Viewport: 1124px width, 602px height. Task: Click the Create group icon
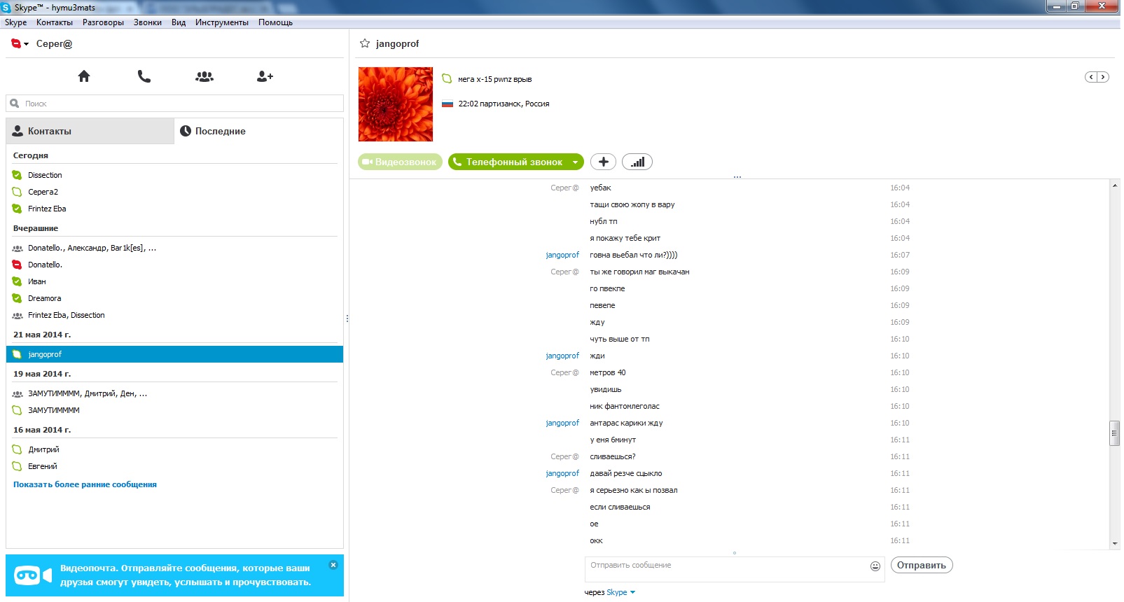204,76
